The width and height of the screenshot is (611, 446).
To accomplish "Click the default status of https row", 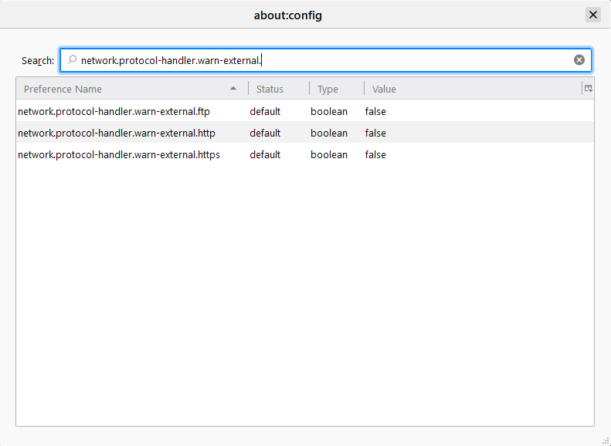I will (265, 154).
